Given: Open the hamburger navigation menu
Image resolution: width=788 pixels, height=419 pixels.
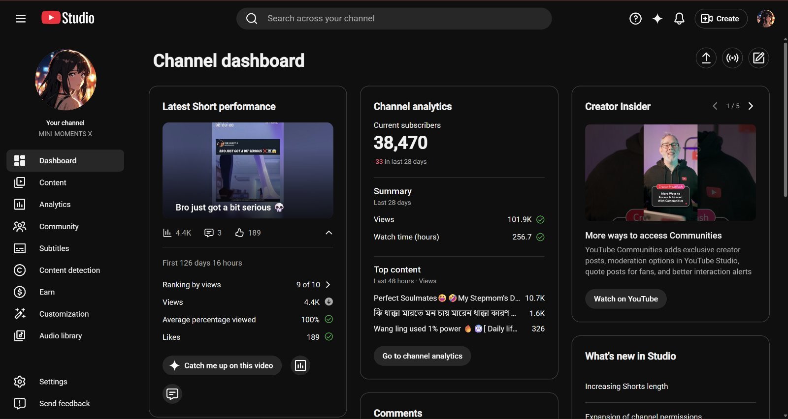Looking at the screenshot, I should point(21,19).
